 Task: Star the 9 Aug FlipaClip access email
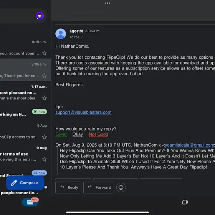pyautogui.click(x=44, y=137)
